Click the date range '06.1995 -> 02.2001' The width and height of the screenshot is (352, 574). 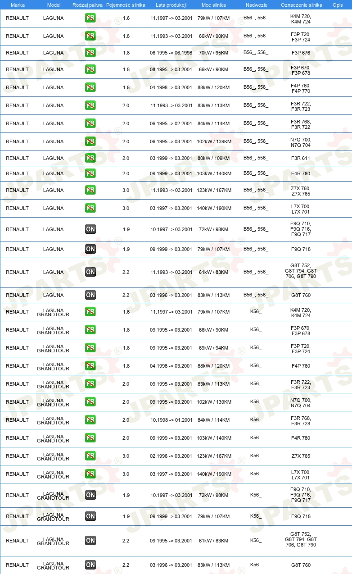(171, 123)
